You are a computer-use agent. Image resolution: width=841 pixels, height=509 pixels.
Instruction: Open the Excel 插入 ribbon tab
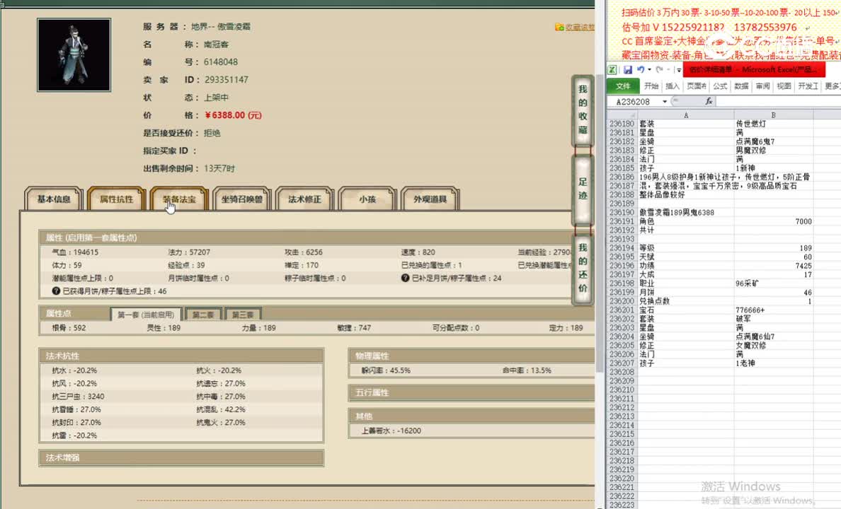pyautogui.click(x=672, y=86)
